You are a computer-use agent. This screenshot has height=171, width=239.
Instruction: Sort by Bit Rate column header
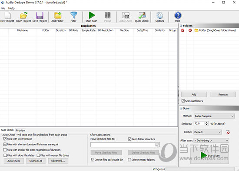click(73, 30)
